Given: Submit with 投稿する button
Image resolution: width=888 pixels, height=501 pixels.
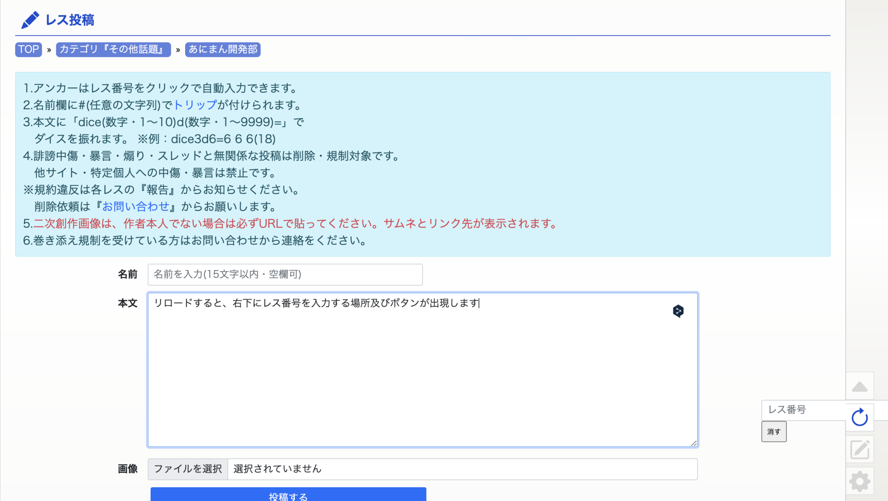Looking at the screenshot, I should click(288, 495).
